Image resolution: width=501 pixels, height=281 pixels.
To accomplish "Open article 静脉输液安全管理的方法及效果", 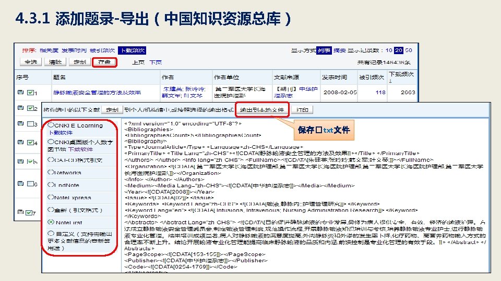I will click(97, 93).
